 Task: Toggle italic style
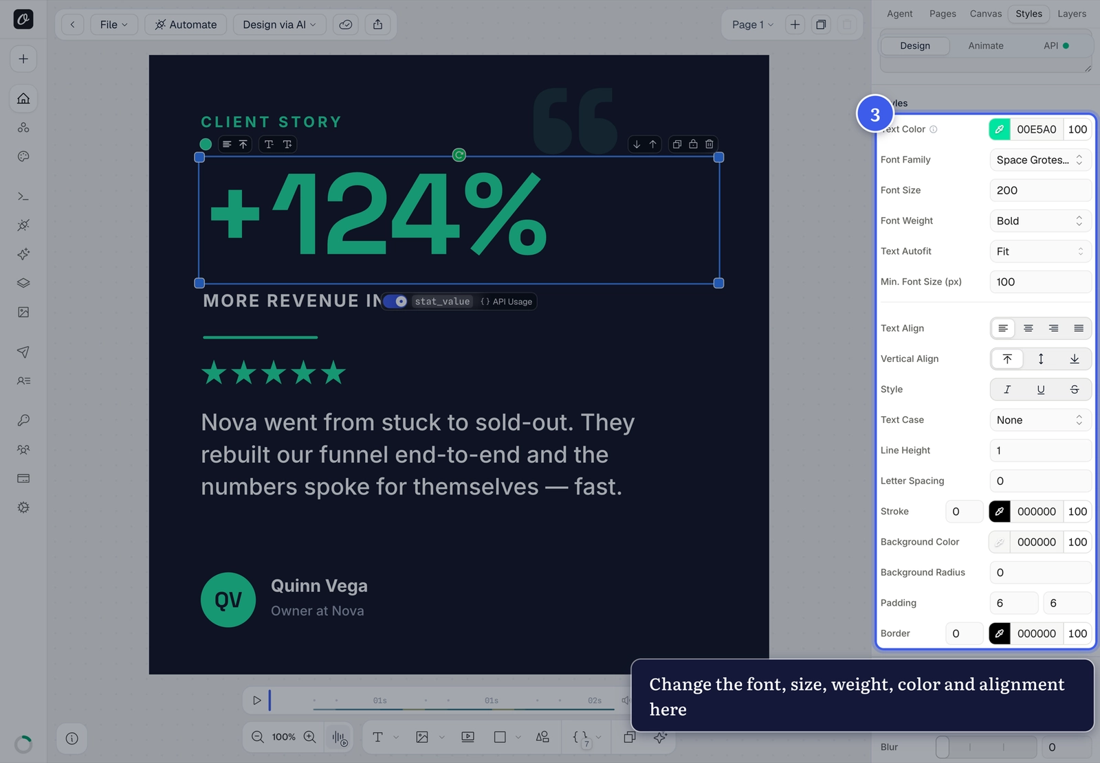coord(1007,389)
